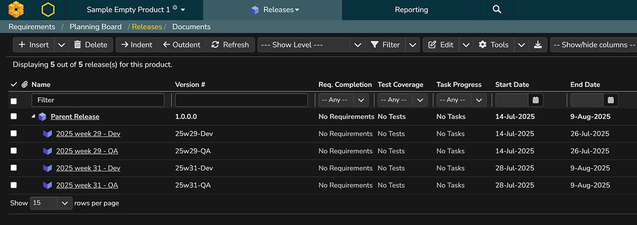This screenshot has height=225, width=637.
Task: Click the search magnifier icon
Action: (x=496, y=10)
